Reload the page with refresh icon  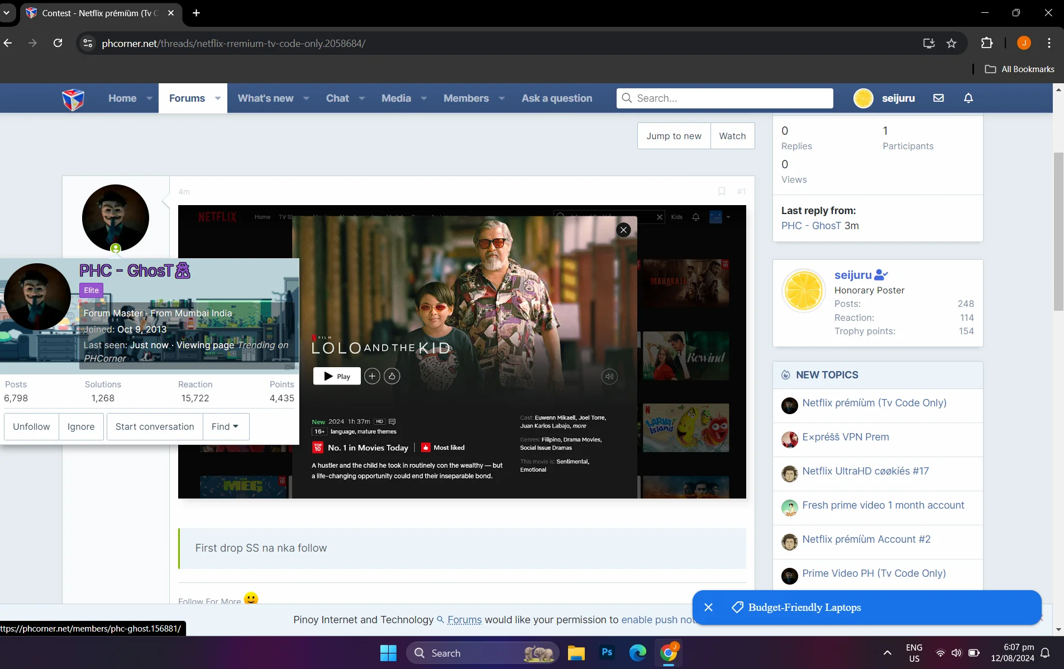[58, 43]
